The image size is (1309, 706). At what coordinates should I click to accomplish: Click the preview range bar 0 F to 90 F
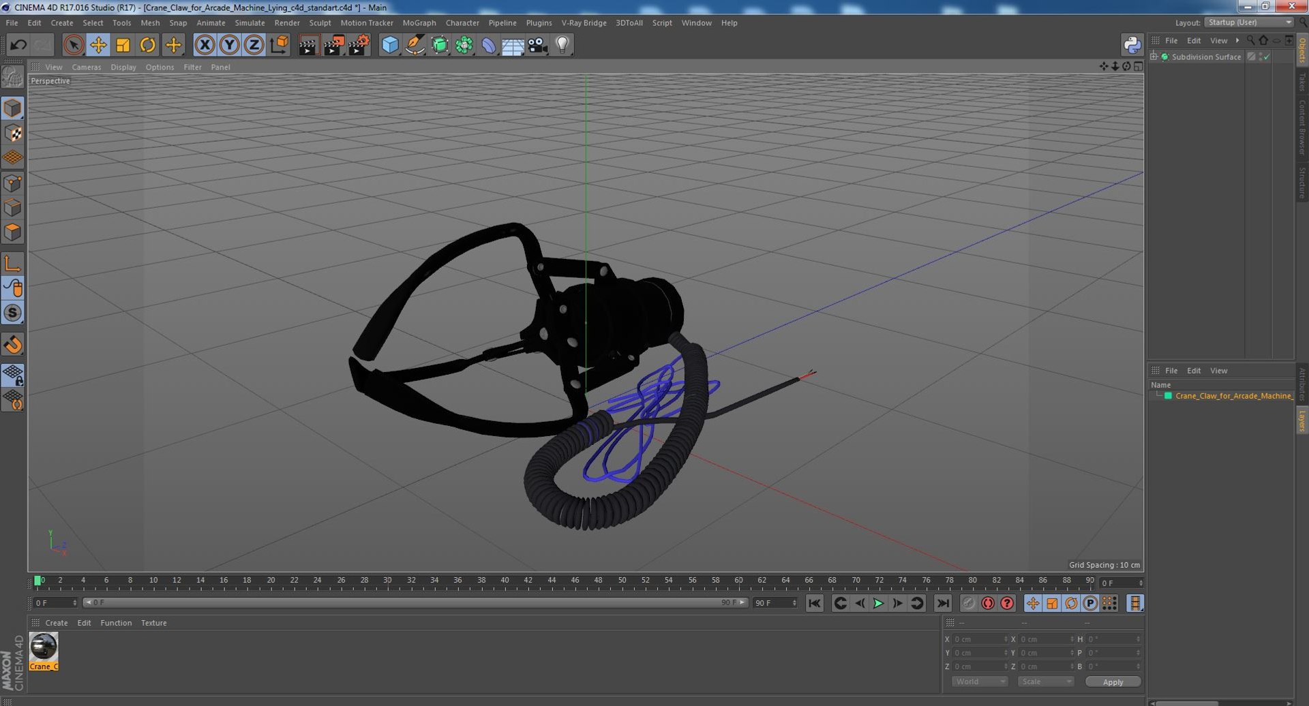tap(415, 602)
